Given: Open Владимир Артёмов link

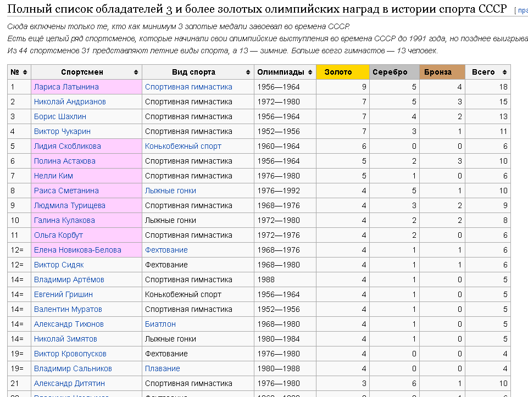Looking at the screenshot, I should [x=69, y=279].
